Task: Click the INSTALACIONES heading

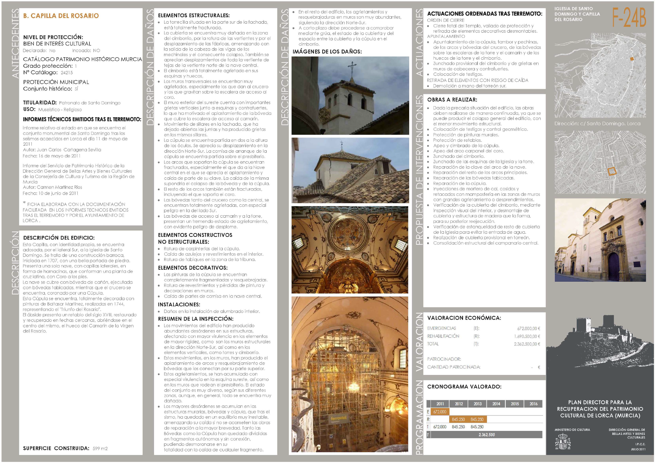Action: click(179, 304)
